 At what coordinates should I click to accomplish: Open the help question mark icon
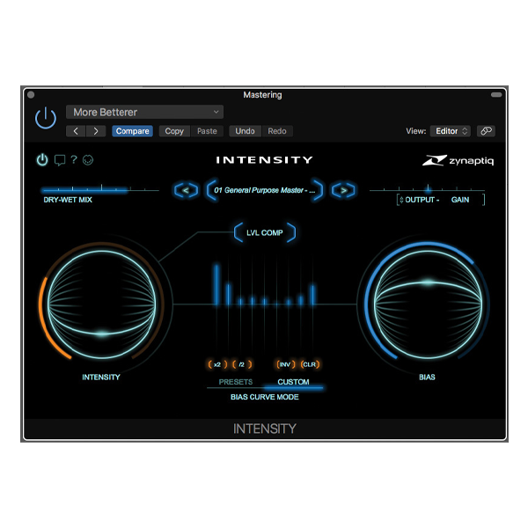pos(74,159)
